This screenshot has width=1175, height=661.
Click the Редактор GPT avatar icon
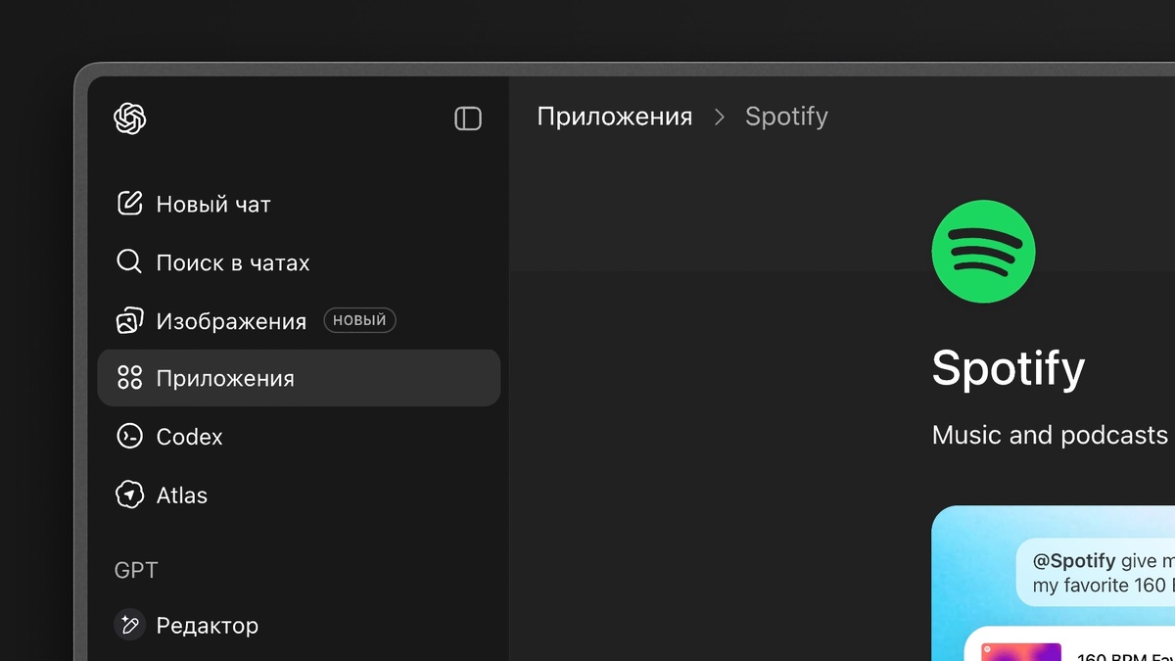pos(129,625)
